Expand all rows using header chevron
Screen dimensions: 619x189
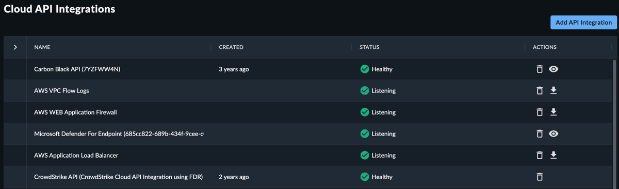click(x=15, y=47)
